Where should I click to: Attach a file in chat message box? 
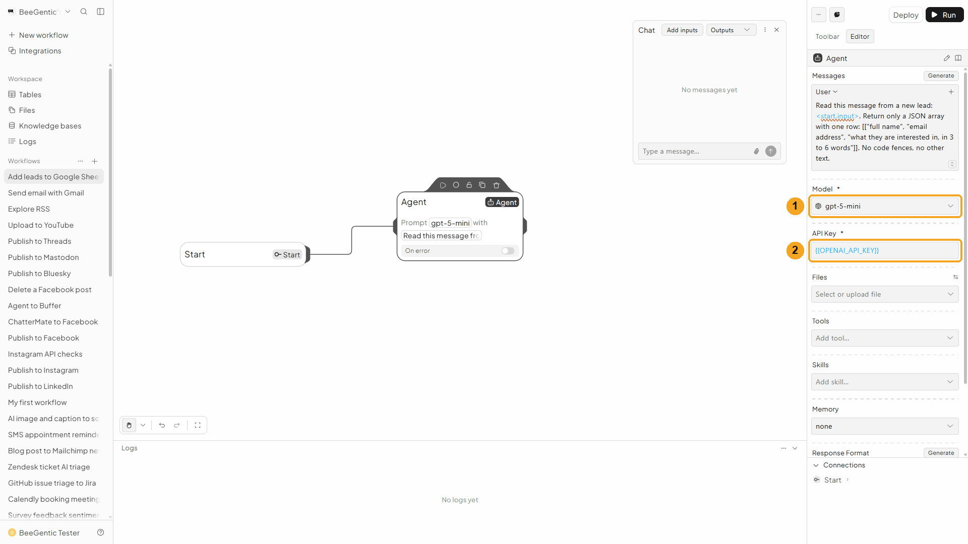[756, 151]
